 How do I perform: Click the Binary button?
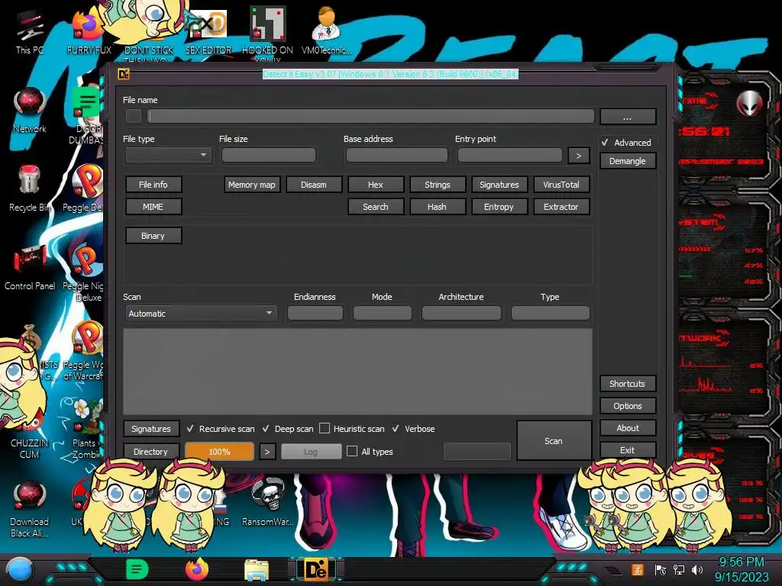(x=153, y=236)
